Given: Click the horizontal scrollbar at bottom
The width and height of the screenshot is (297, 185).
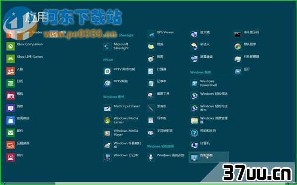Looking at the screenshot, I should [x=148, y=184].
